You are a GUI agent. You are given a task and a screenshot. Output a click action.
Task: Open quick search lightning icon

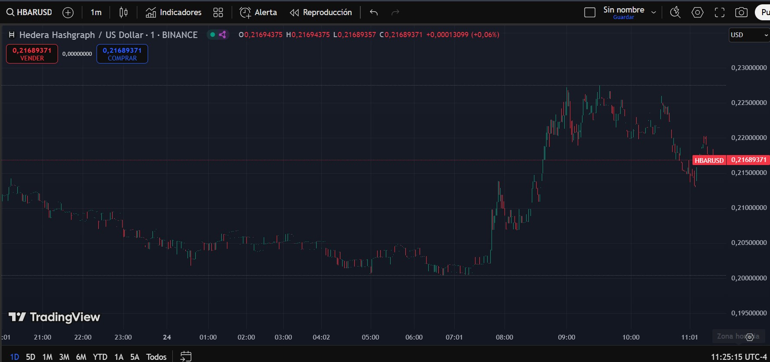(675, 13)
